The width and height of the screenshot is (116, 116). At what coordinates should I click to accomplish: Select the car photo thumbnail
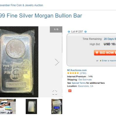(8, 106)
